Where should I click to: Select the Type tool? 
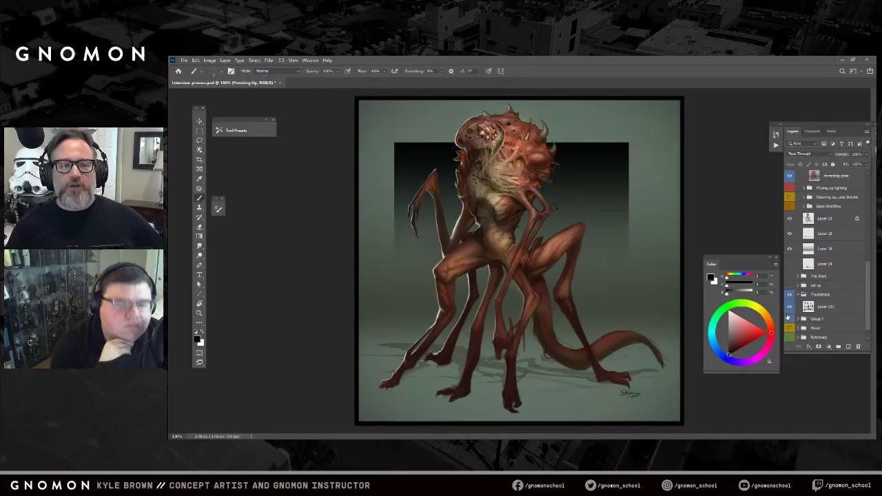[x=199, y=274]
